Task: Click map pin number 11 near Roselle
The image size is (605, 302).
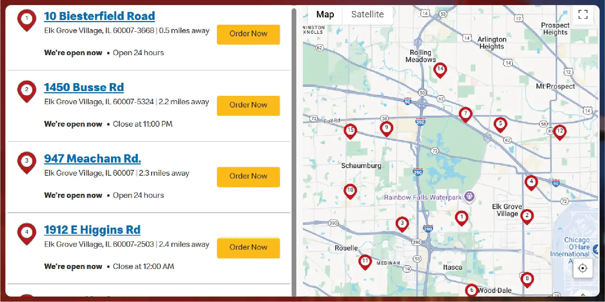Action: tap(365, 262)
